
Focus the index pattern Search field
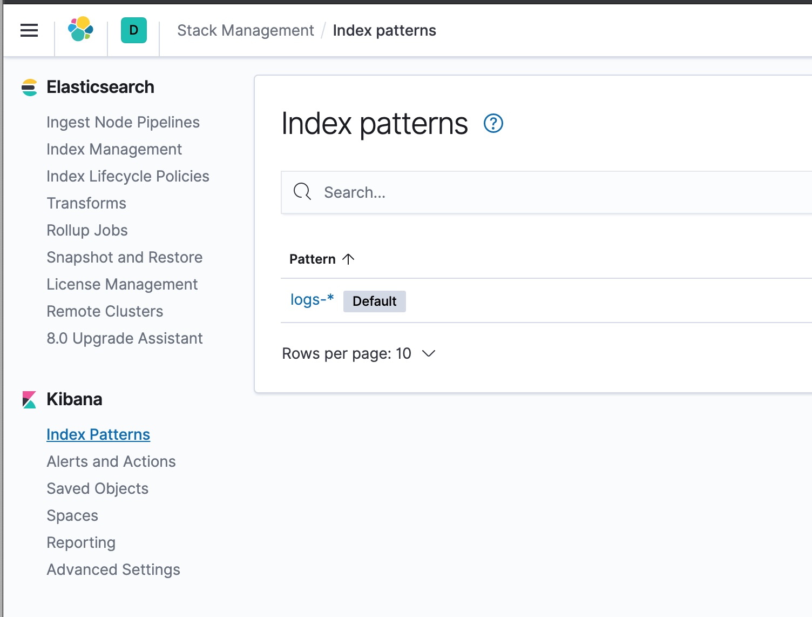[540, 192]
